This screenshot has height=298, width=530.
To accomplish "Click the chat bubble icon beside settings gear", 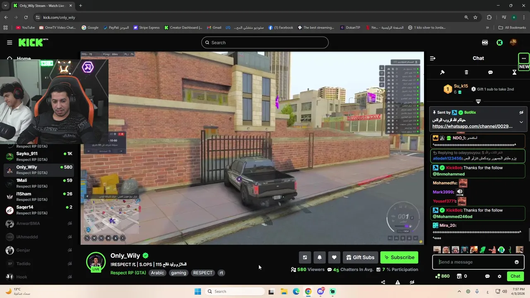I will point(487,276).
